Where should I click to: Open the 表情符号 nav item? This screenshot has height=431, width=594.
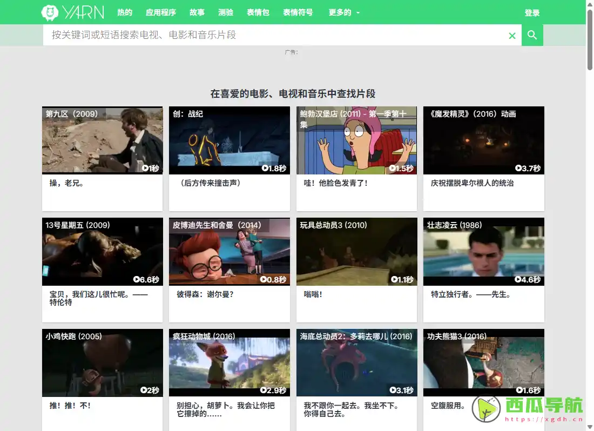tap(298, 12)
